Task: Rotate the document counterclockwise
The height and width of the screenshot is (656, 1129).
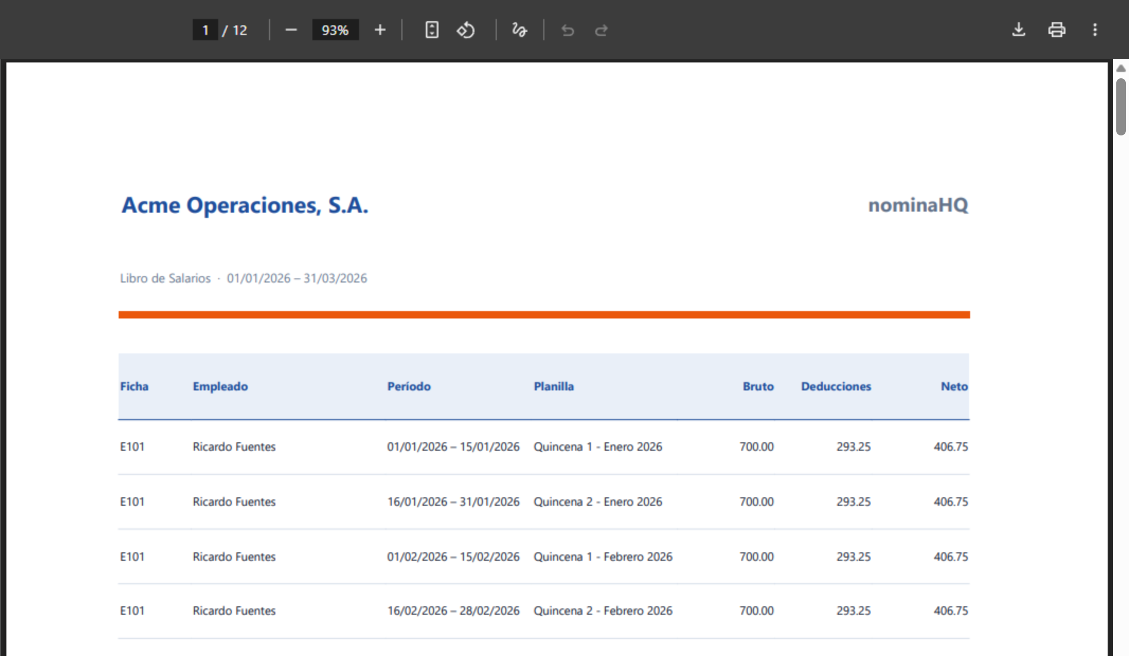Action: [465, 30]
